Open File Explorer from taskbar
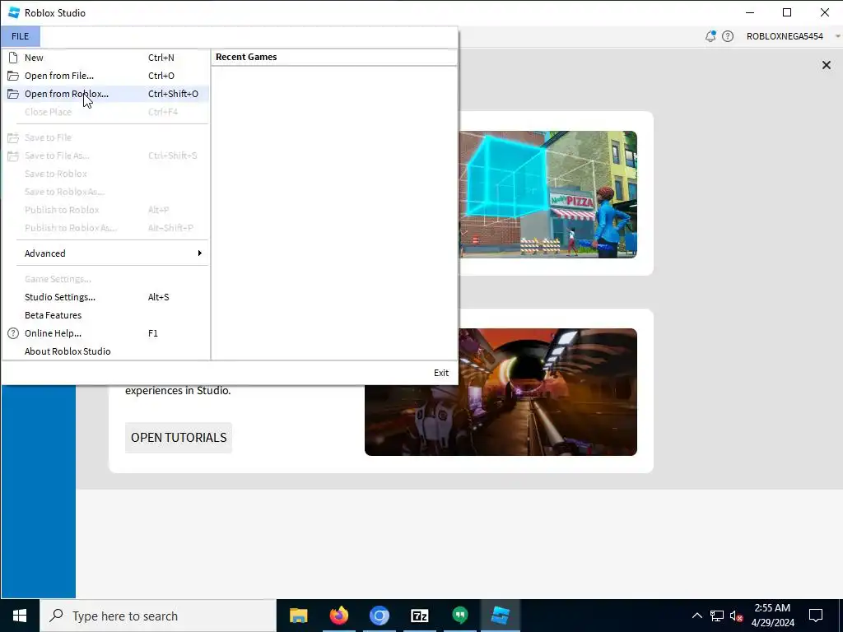843x632 pixels. point(298,616)
